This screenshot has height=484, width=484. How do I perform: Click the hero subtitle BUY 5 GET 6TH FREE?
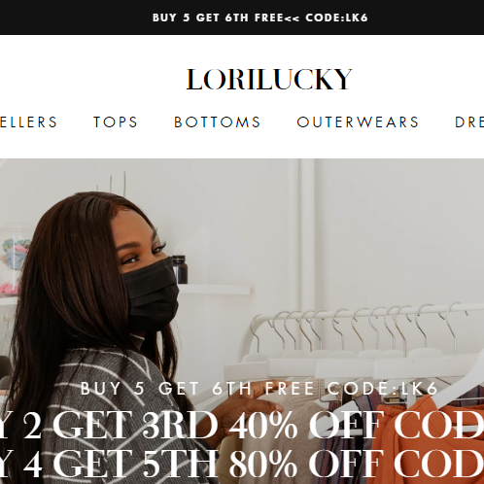coord(197,388)
